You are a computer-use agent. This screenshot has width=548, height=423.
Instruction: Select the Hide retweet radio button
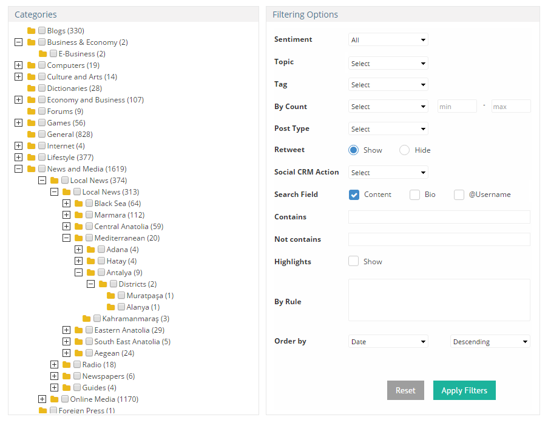pos(404,150)
